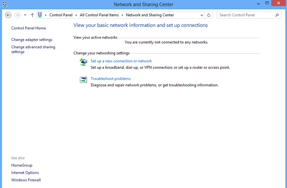Click the network icon in the address bar

pos(40,15)
